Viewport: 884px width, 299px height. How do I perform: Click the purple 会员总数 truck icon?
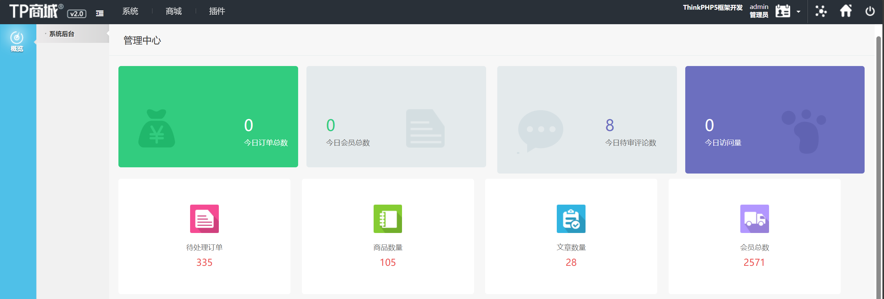pos(754,219)
